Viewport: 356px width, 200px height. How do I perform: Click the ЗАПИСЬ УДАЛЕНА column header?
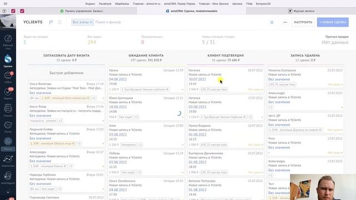tap(305, 56)
